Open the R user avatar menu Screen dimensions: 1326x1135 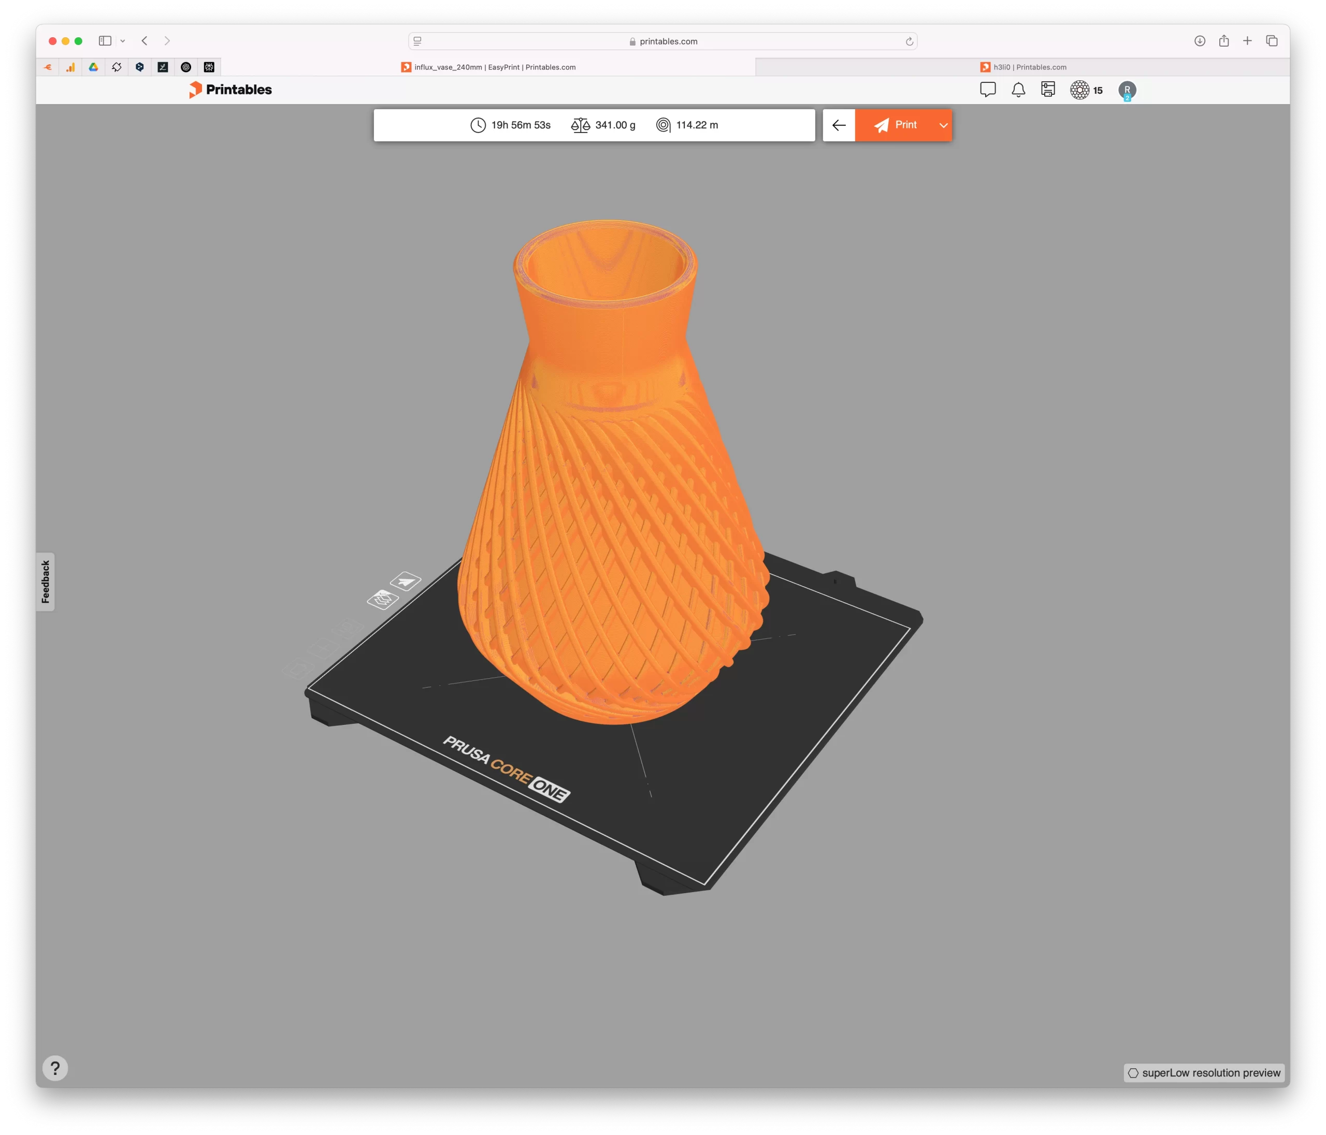[x=1127, y=90]
